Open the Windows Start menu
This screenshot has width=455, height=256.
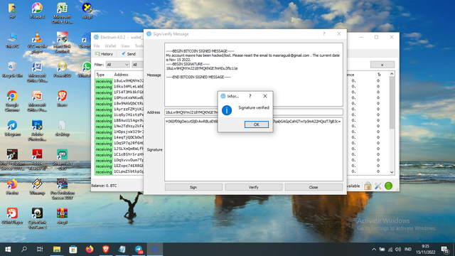coord(8,249)
